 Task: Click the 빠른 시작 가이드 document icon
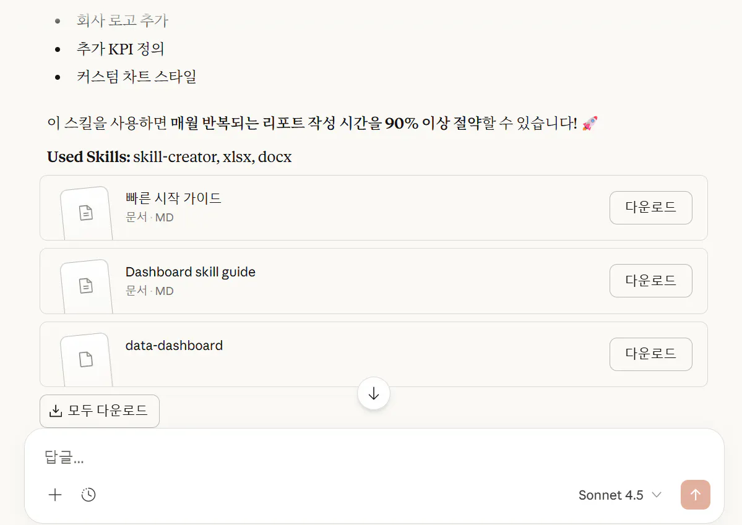[86, 213]
